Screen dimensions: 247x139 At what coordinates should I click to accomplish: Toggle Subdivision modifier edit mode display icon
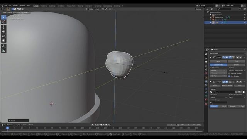tap(230, 58)
